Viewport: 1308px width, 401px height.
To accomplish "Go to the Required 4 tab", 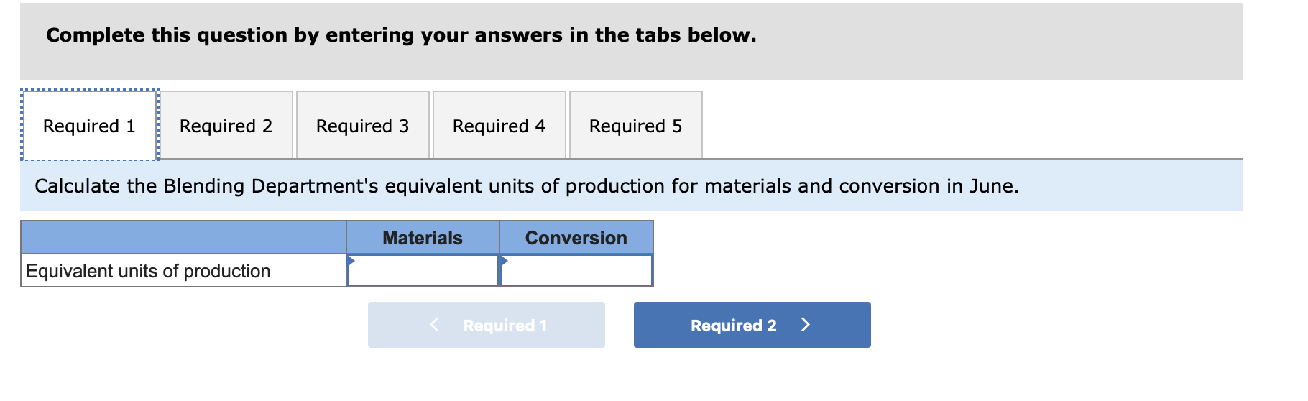I will tap(499, 125).
